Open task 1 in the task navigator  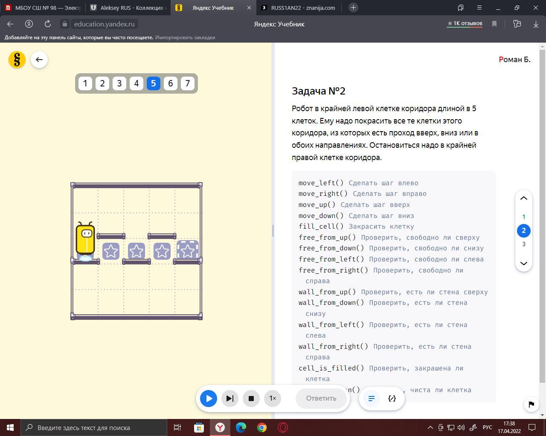click(x=524, y=217)
